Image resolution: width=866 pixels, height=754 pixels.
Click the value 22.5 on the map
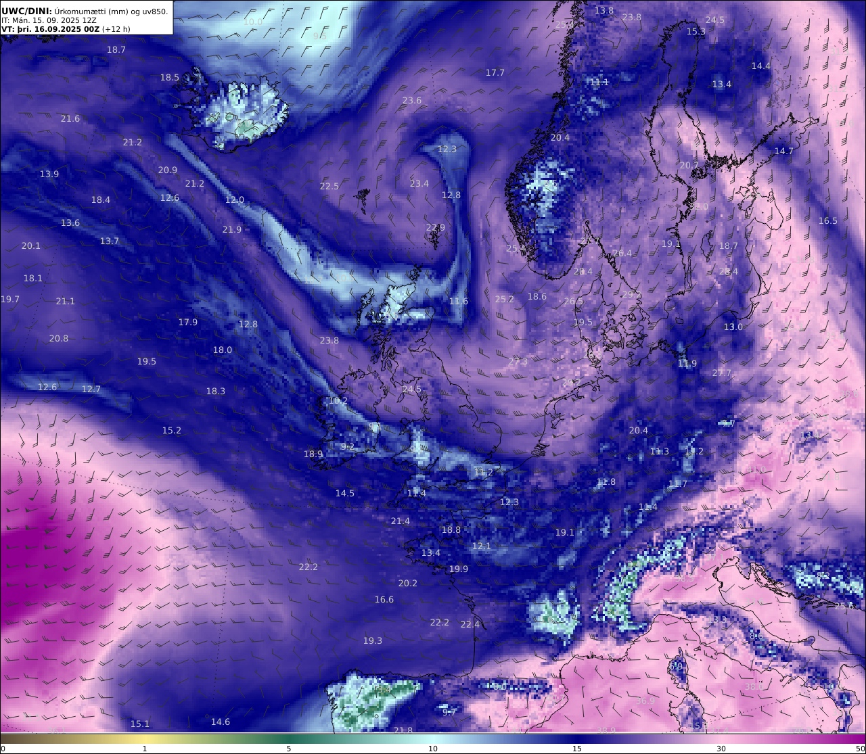tap(329, 187)
